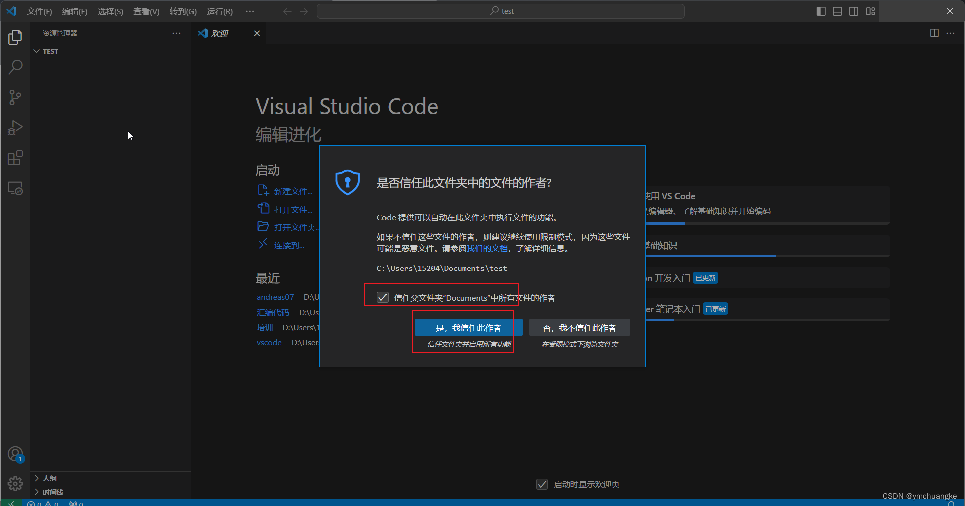
Task: Toggle the bottom panel layout icon
Action: click(837, 11)
